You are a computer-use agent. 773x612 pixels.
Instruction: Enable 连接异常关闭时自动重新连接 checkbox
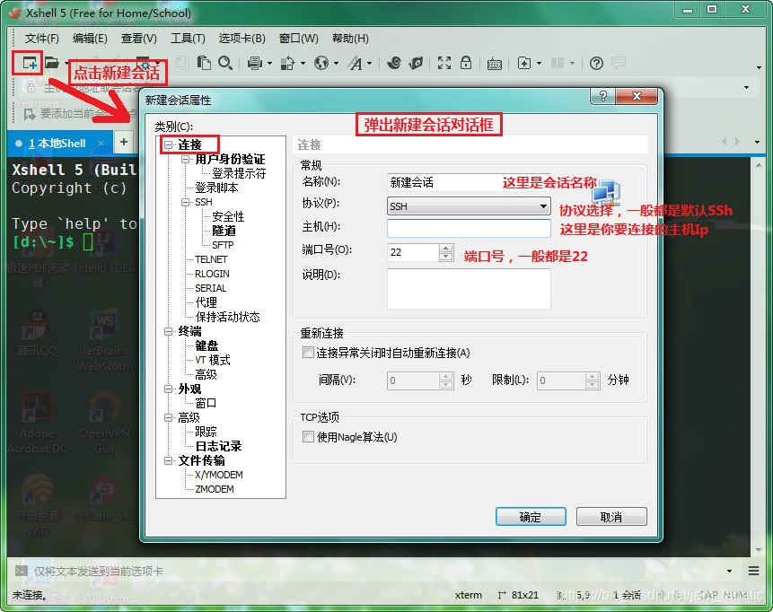point(308,353)
